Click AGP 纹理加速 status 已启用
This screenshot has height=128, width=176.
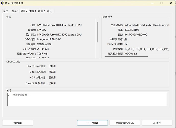pos(52,77)
